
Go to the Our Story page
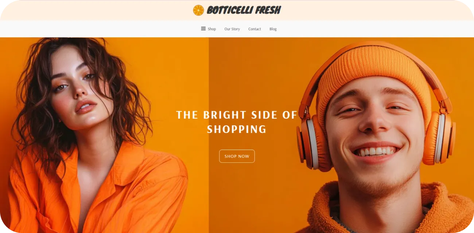tap(232, 29)
